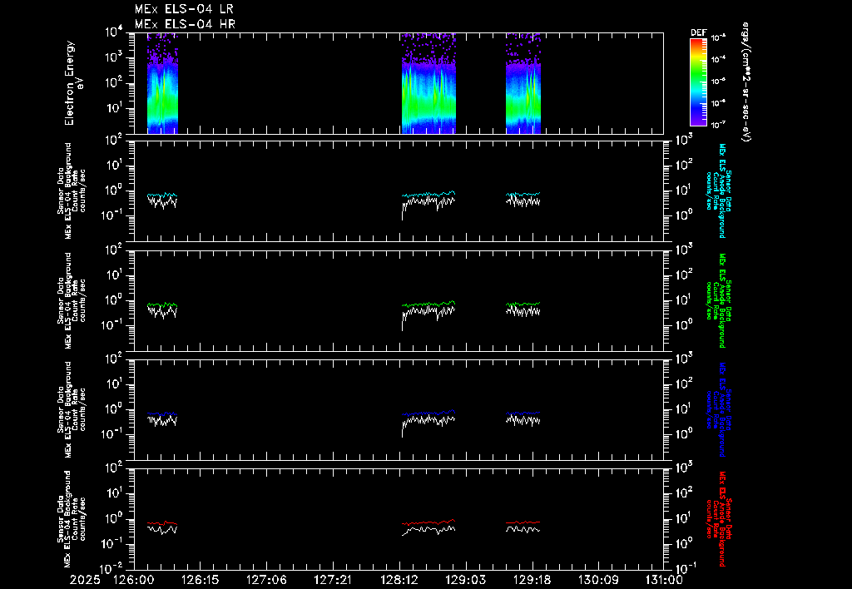Click the "MEx ELS-04 LR" title text
852x589 pixels.
pyautogui.click(x=184, y=9)
